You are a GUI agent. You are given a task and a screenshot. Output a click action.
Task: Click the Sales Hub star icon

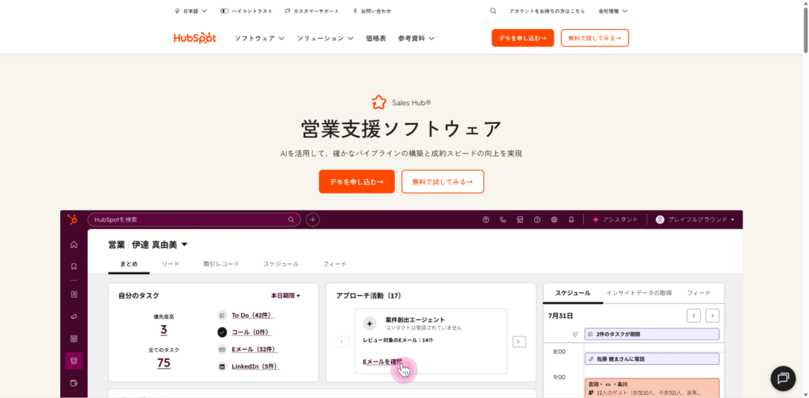(378, 103)
